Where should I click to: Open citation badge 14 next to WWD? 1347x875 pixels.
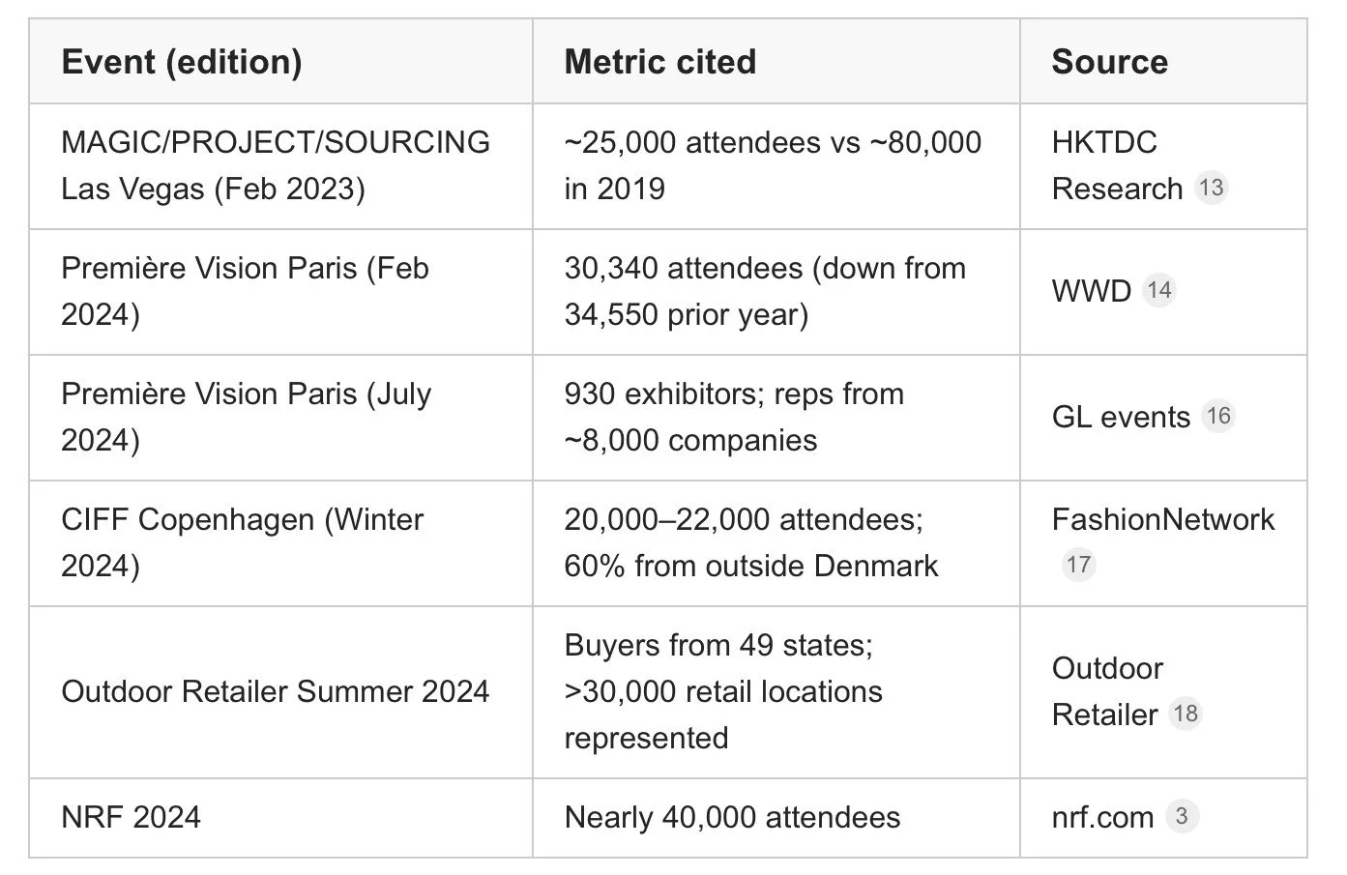click(x=1158, y=290)
